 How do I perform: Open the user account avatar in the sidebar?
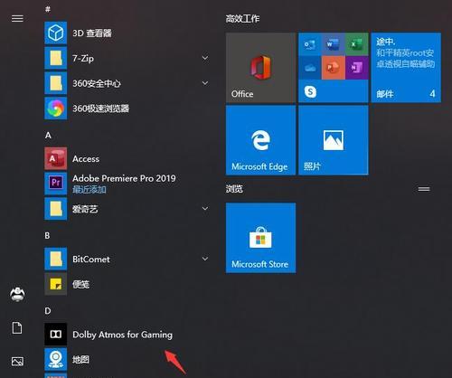17,295
